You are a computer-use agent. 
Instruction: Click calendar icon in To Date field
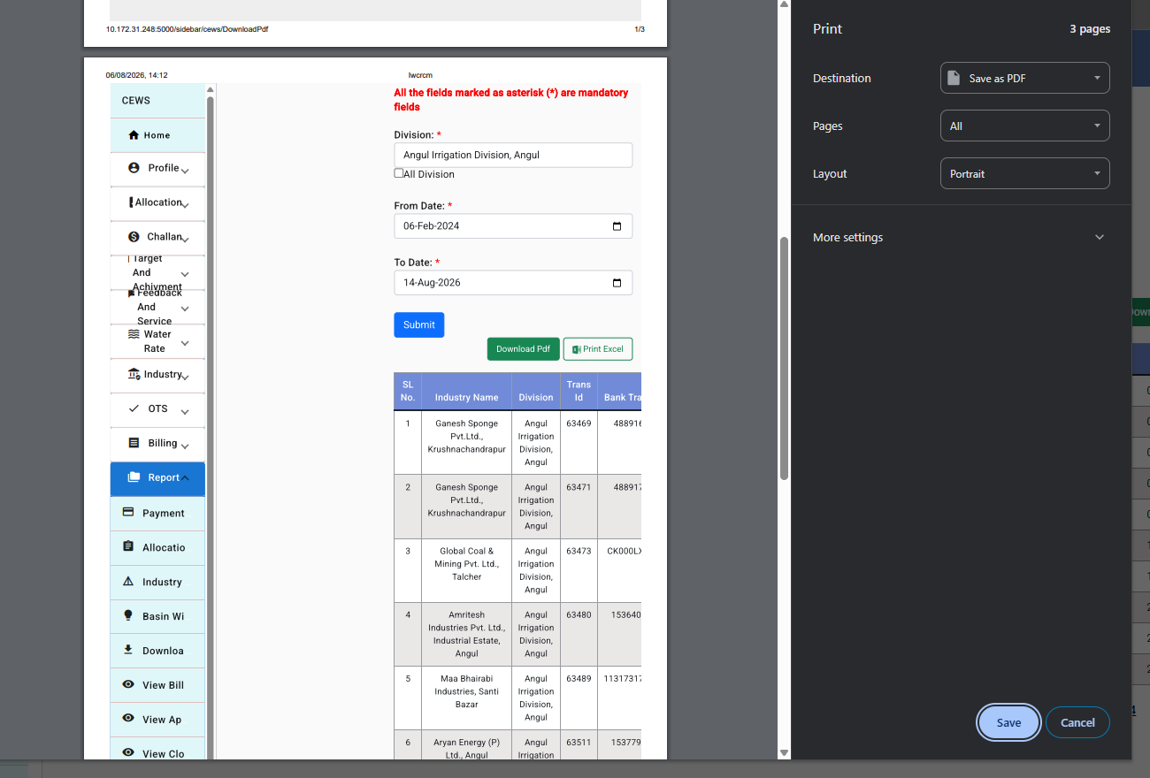tap(617, 283)
